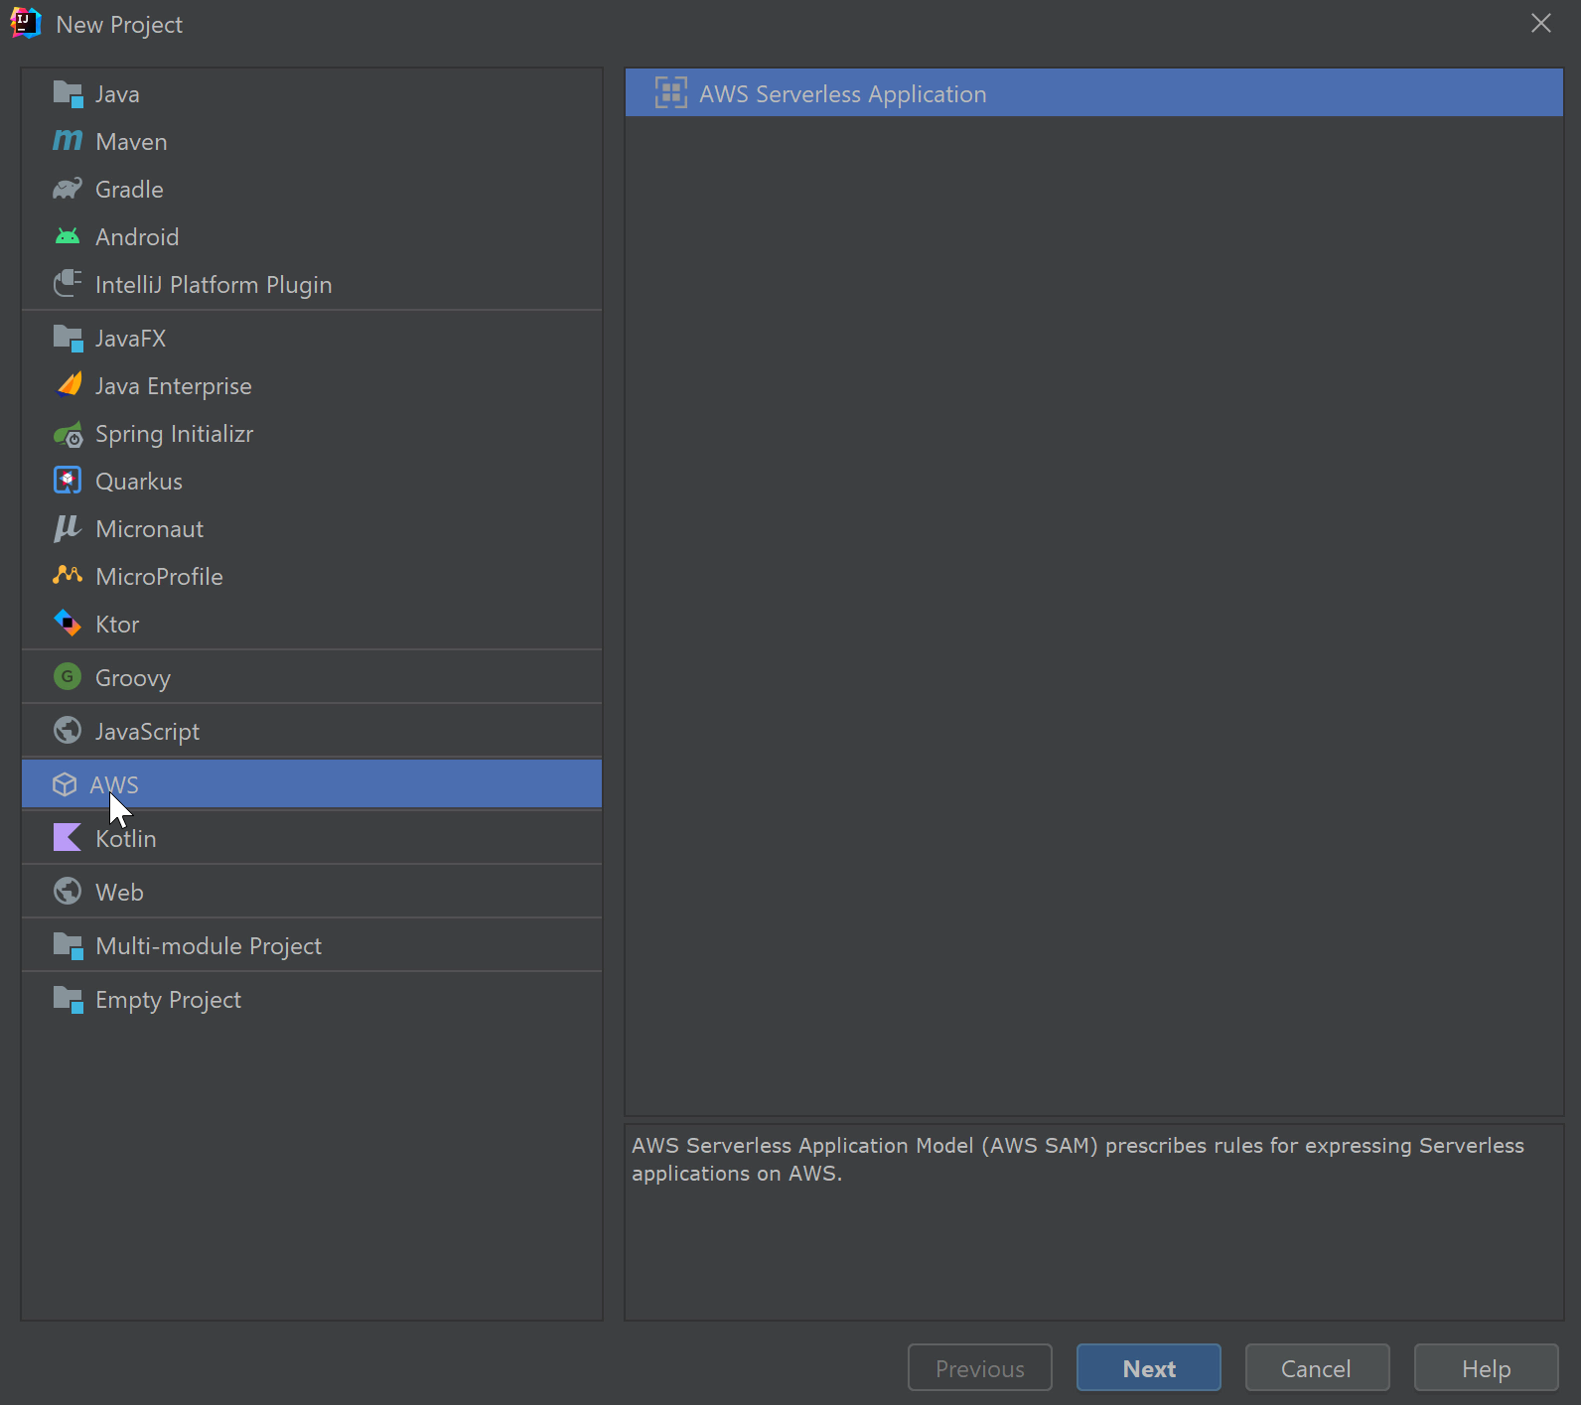This screenshot has width=1581, height=1405.
Task: Select the Micronaut mu icon
Action: (x=68, y=528)
